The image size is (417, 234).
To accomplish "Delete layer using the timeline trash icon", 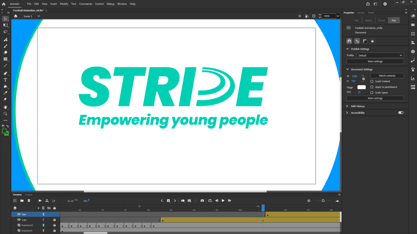I will click(x=29, y=201).
